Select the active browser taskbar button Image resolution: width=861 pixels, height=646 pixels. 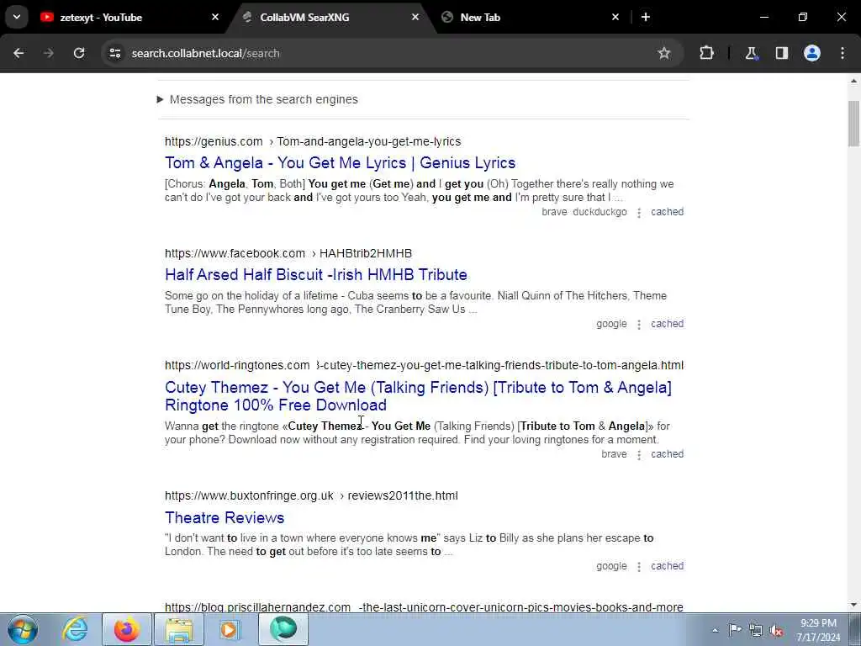[283, 629]
